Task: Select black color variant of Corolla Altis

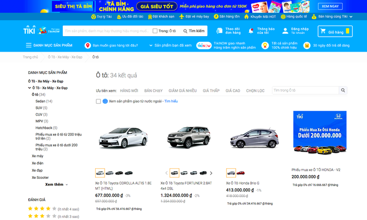Action: tap(119, 173)
